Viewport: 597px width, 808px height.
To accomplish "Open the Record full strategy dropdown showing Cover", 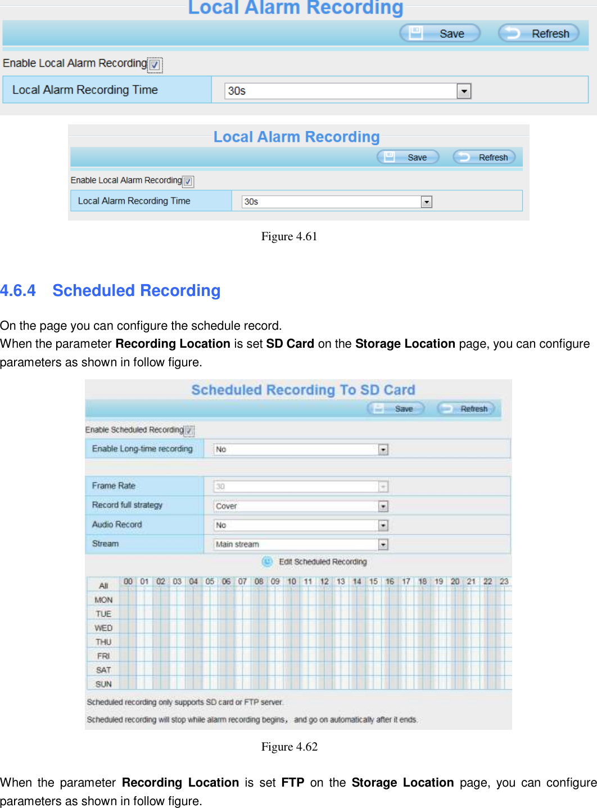I will click(383, 506).
